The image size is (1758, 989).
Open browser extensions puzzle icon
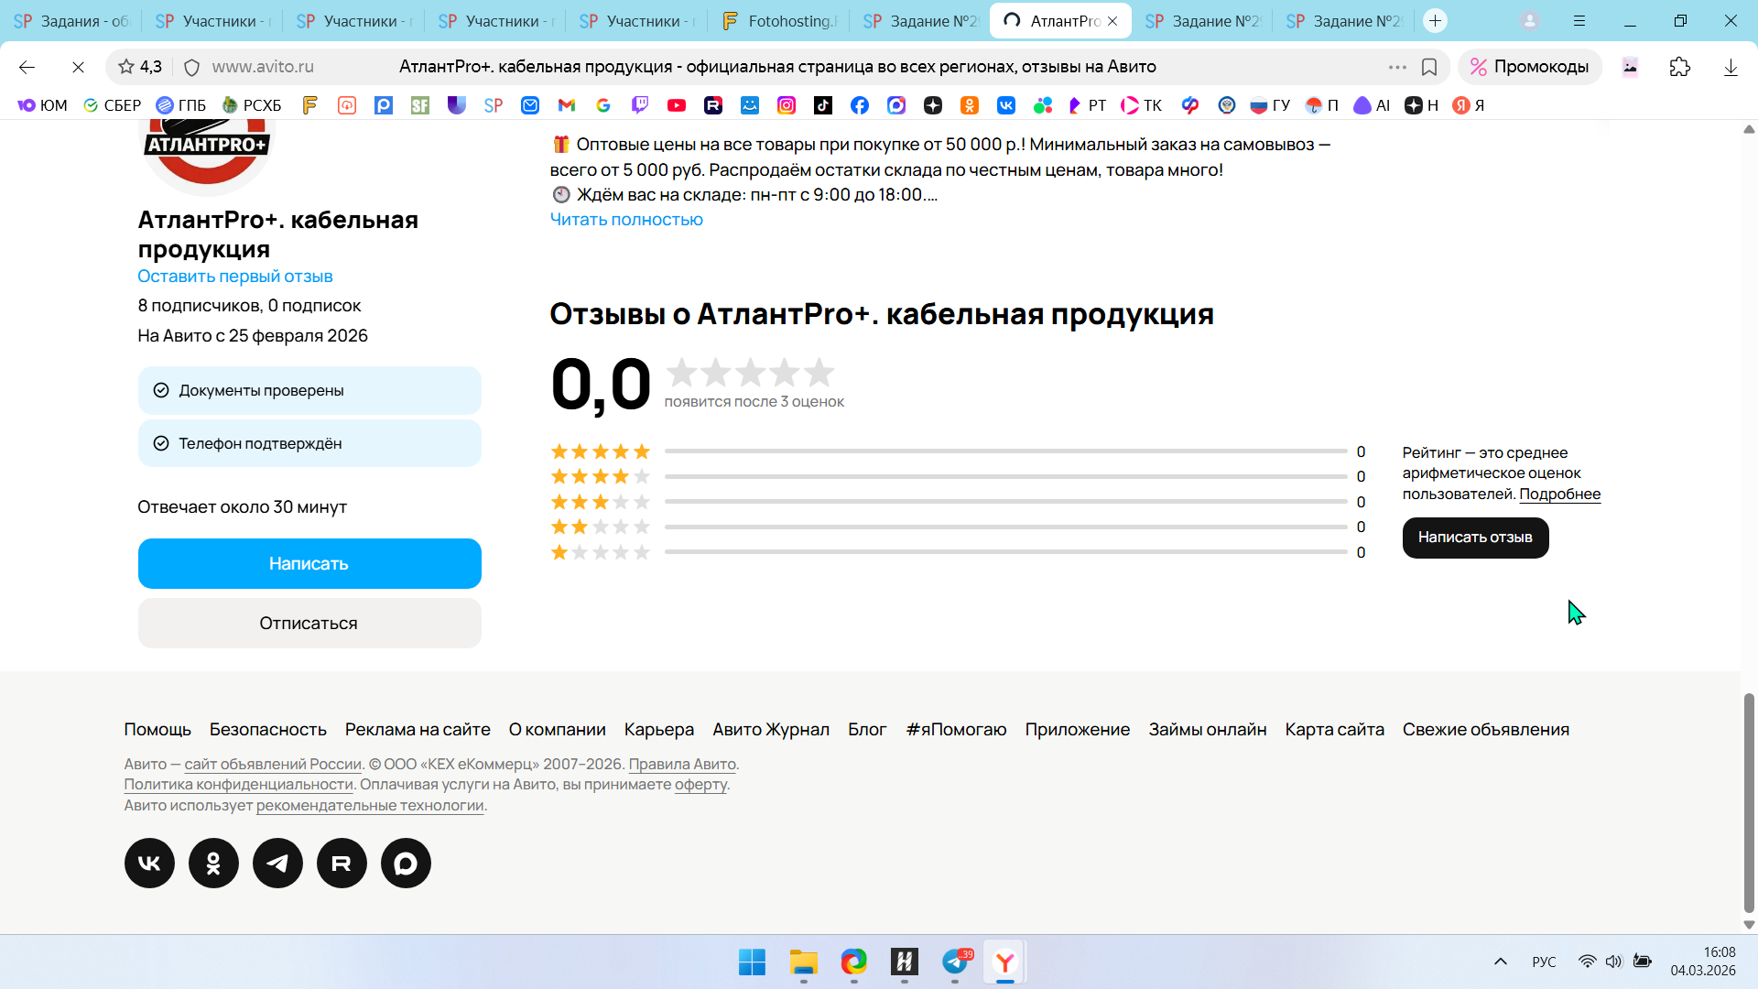click(1679, 67)
